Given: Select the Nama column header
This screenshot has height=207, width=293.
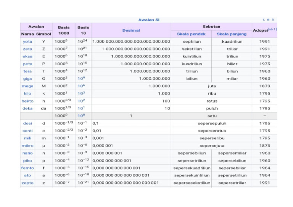Looking at the screenshot, I should pyautogui.click(x=27, y=34).
